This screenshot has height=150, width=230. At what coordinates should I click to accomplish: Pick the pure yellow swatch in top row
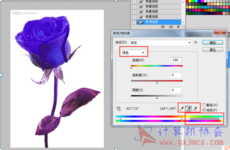coord(190,1)
